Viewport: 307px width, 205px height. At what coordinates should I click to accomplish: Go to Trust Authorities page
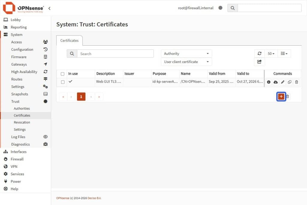22,108
